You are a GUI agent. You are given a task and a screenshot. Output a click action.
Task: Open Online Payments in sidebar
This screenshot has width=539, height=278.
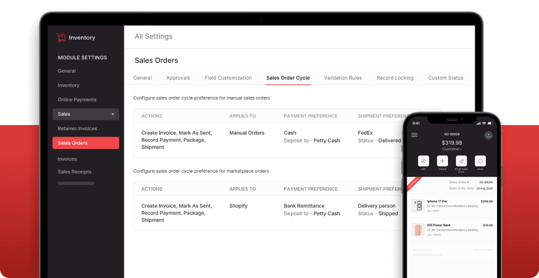77,100
